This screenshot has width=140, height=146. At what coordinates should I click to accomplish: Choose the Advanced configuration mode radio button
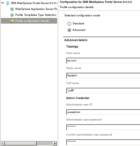69,30
